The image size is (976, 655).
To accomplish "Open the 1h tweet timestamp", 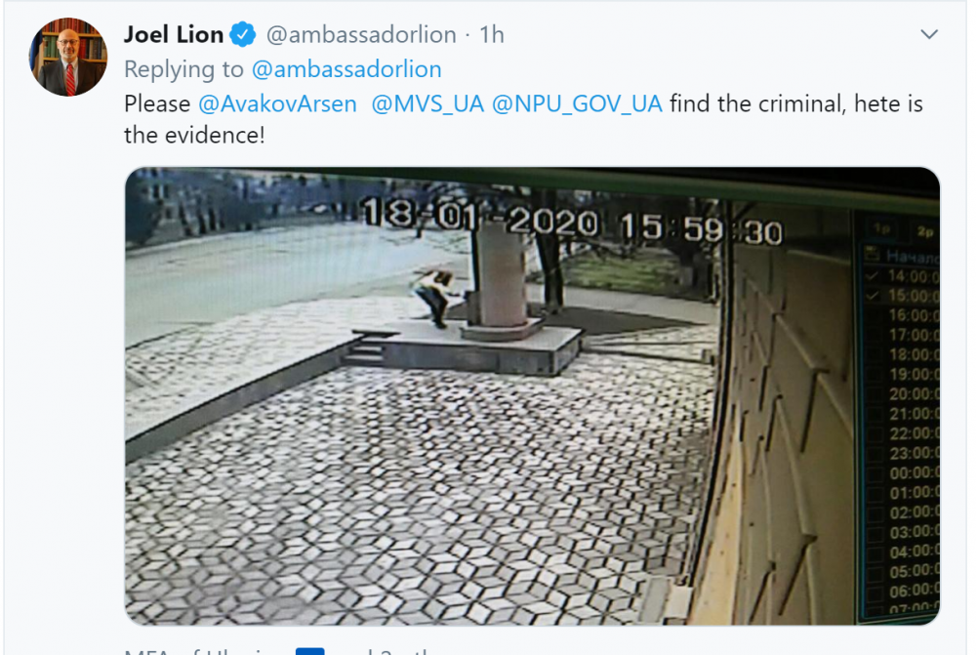I will coord(491,35).
